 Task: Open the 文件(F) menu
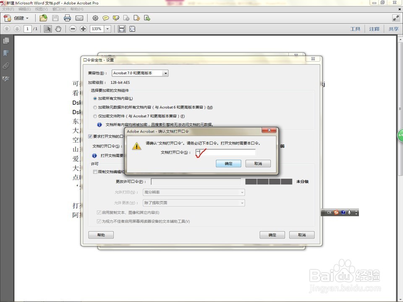click(8, 9)
